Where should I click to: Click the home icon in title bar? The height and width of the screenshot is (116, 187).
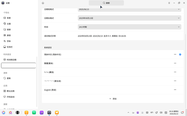coord(43,3)
